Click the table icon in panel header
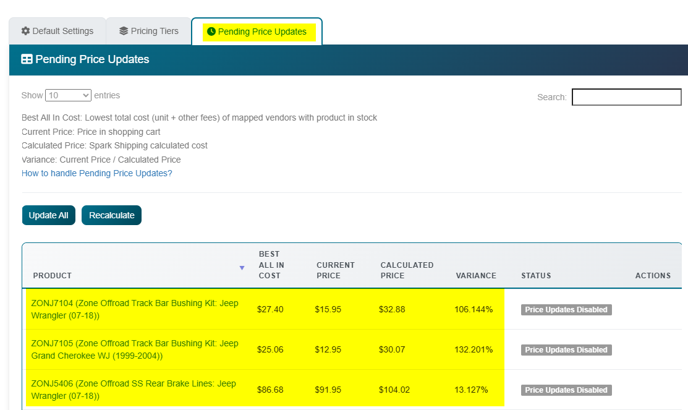Screen dimensions: 688x410 click(x=27, y=59)
